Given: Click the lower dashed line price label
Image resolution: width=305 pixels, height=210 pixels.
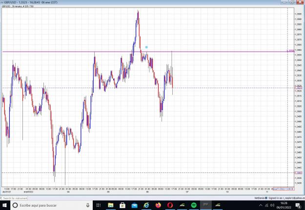Looking at the screenshot, I should [x=298, y=172].
